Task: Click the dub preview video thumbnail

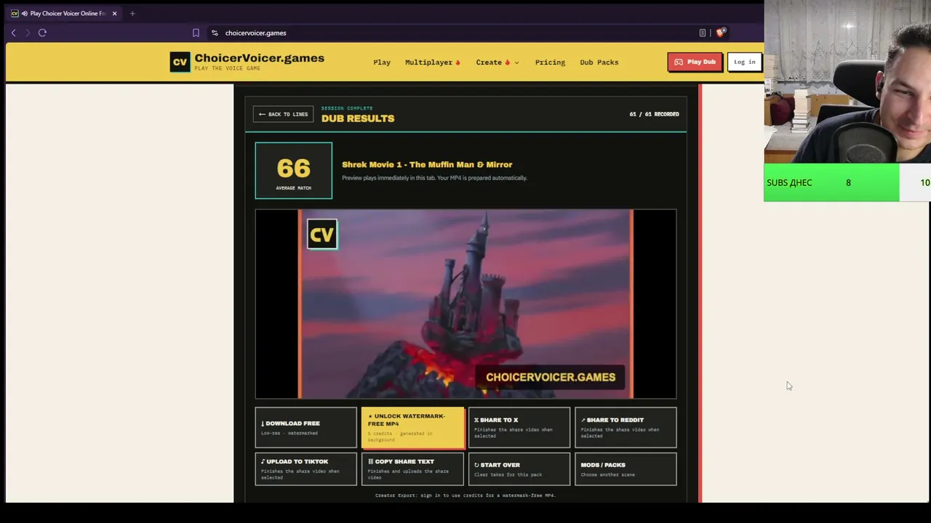Action: [x=465, y=304]
